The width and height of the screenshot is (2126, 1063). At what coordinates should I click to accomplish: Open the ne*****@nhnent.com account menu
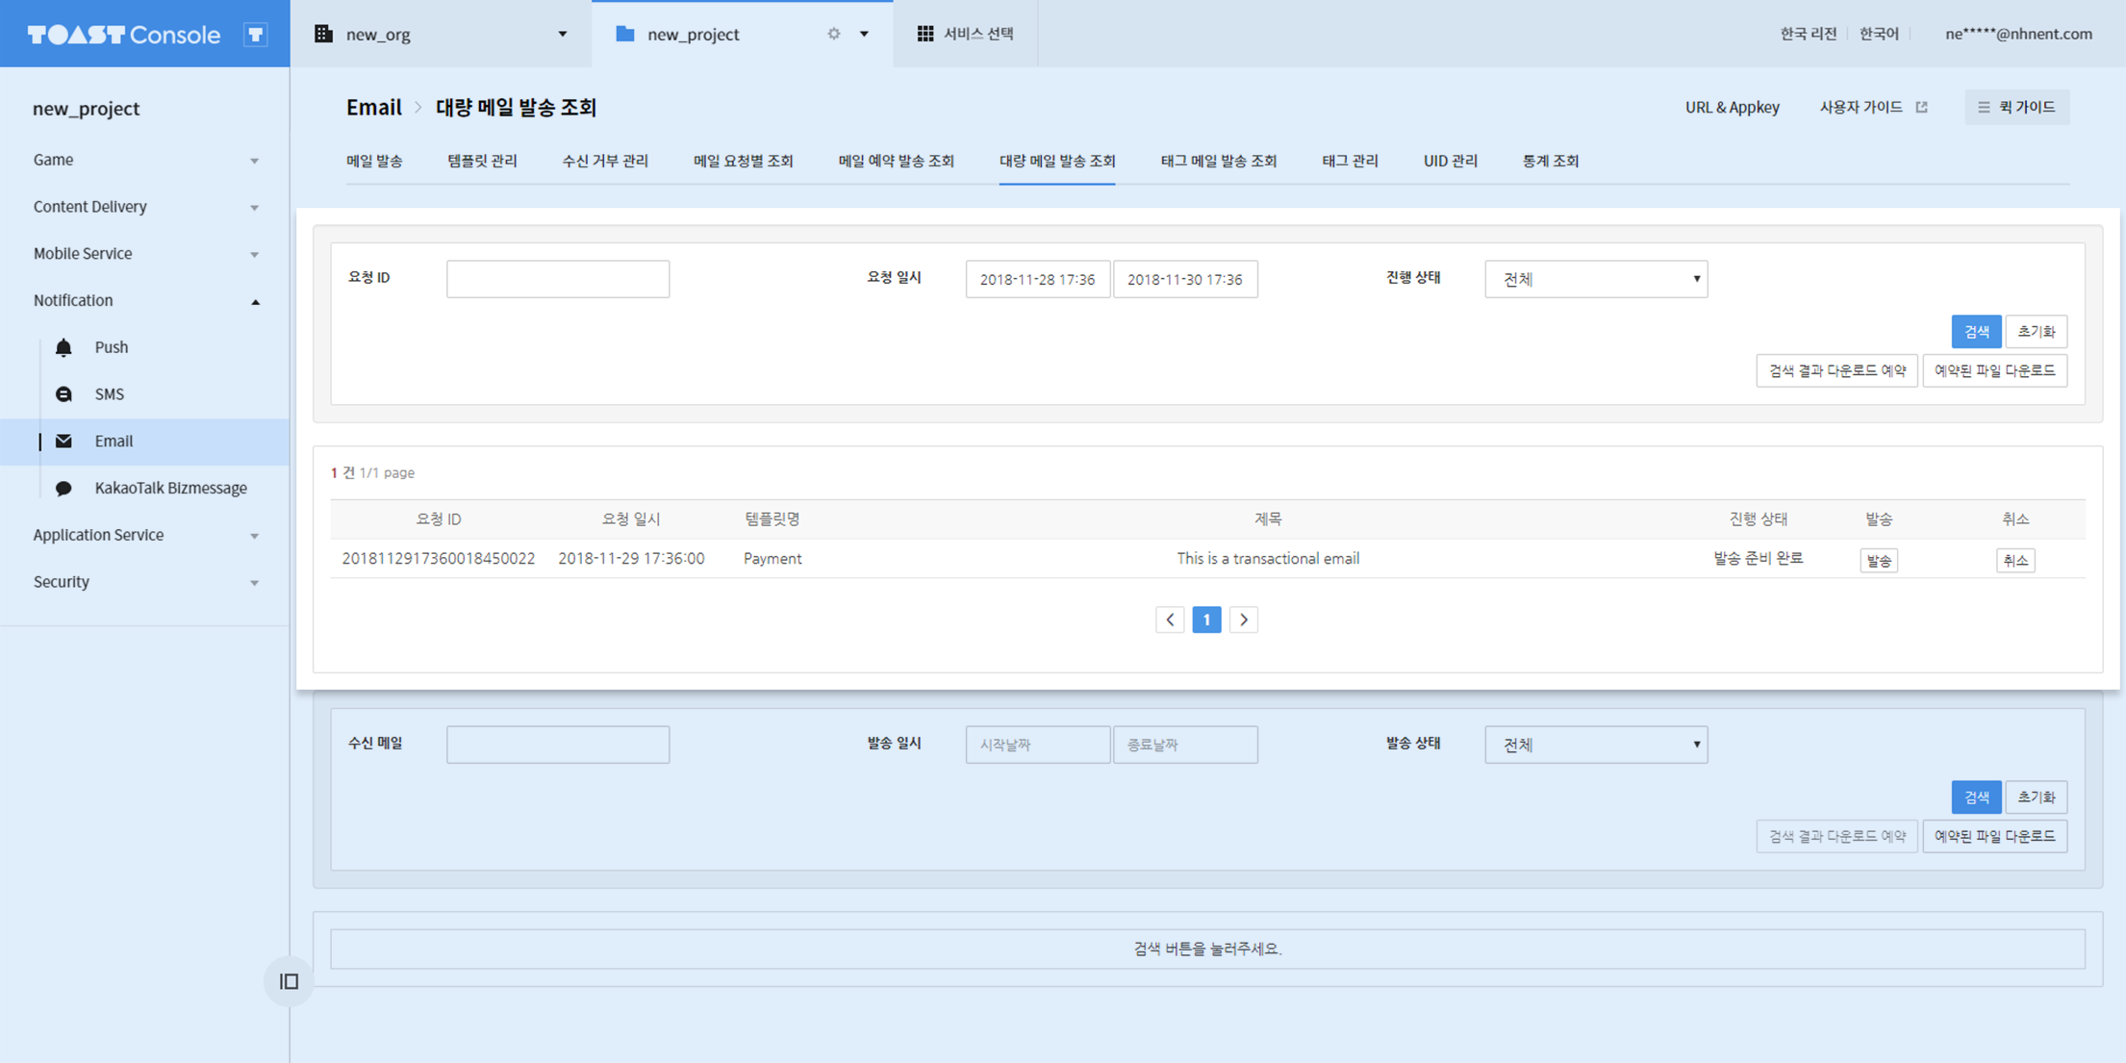[2018, 34]
